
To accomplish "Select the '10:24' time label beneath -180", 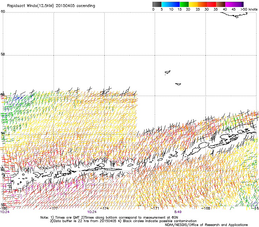I will (5, 212).
